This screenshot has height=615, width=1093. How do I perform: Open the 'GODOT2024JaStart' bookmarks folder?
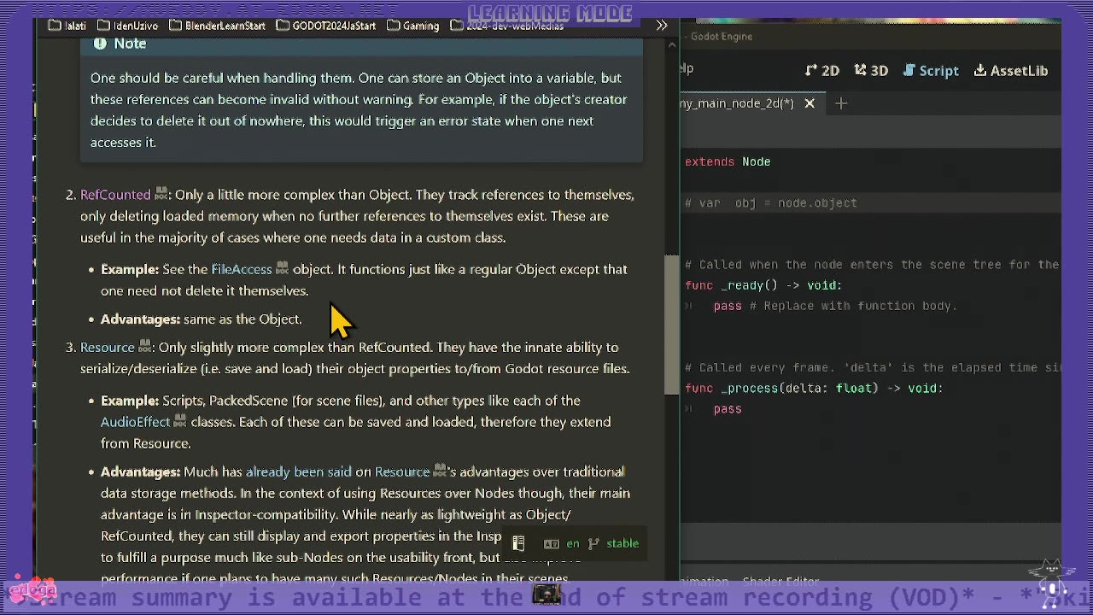coord(325,26)
